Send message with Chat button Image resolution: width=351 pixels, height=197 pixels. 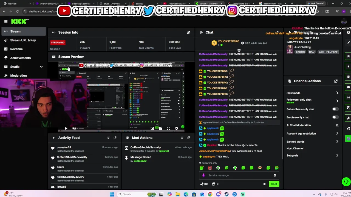pos(274,184)
